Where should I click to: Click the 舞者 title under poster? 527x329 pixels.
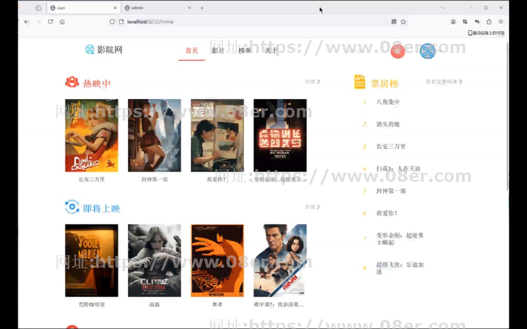tap(217, 304)
